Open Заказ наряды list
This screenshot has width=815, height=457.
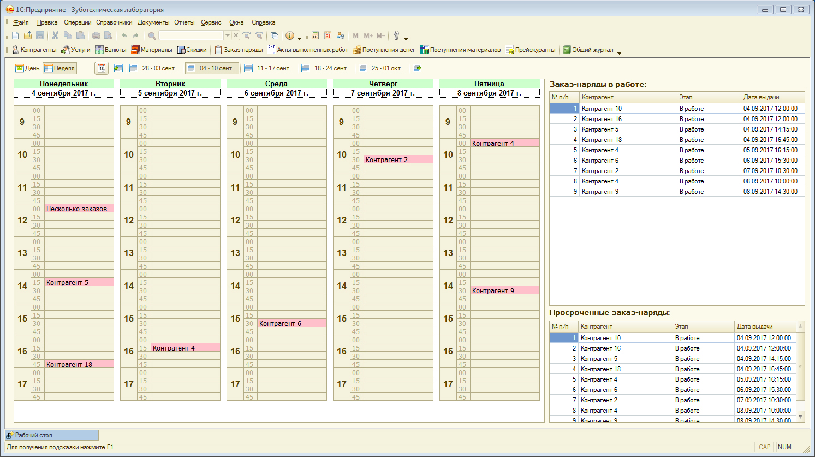[x=239, y=50]
